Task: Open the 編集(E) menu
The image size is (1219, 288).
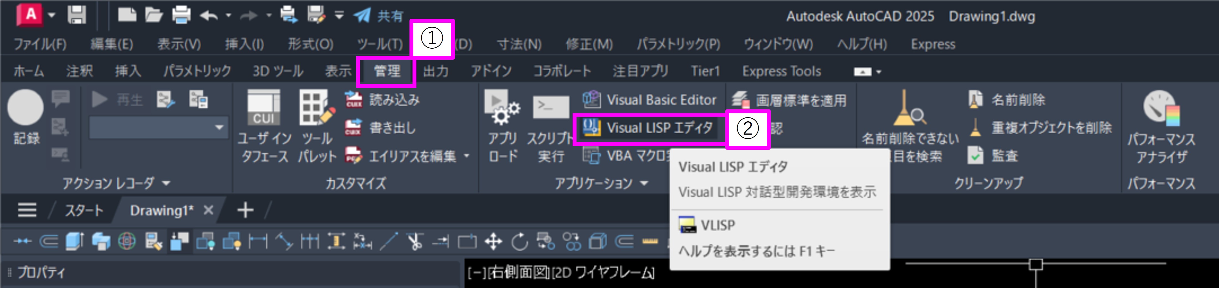Action: tap(112, 44)
